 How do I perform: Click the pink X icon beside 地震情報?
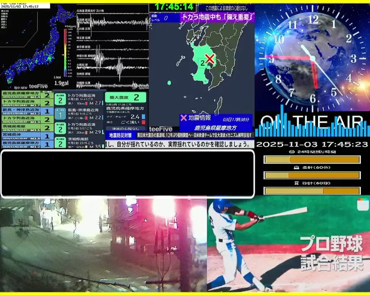[184, 118]
